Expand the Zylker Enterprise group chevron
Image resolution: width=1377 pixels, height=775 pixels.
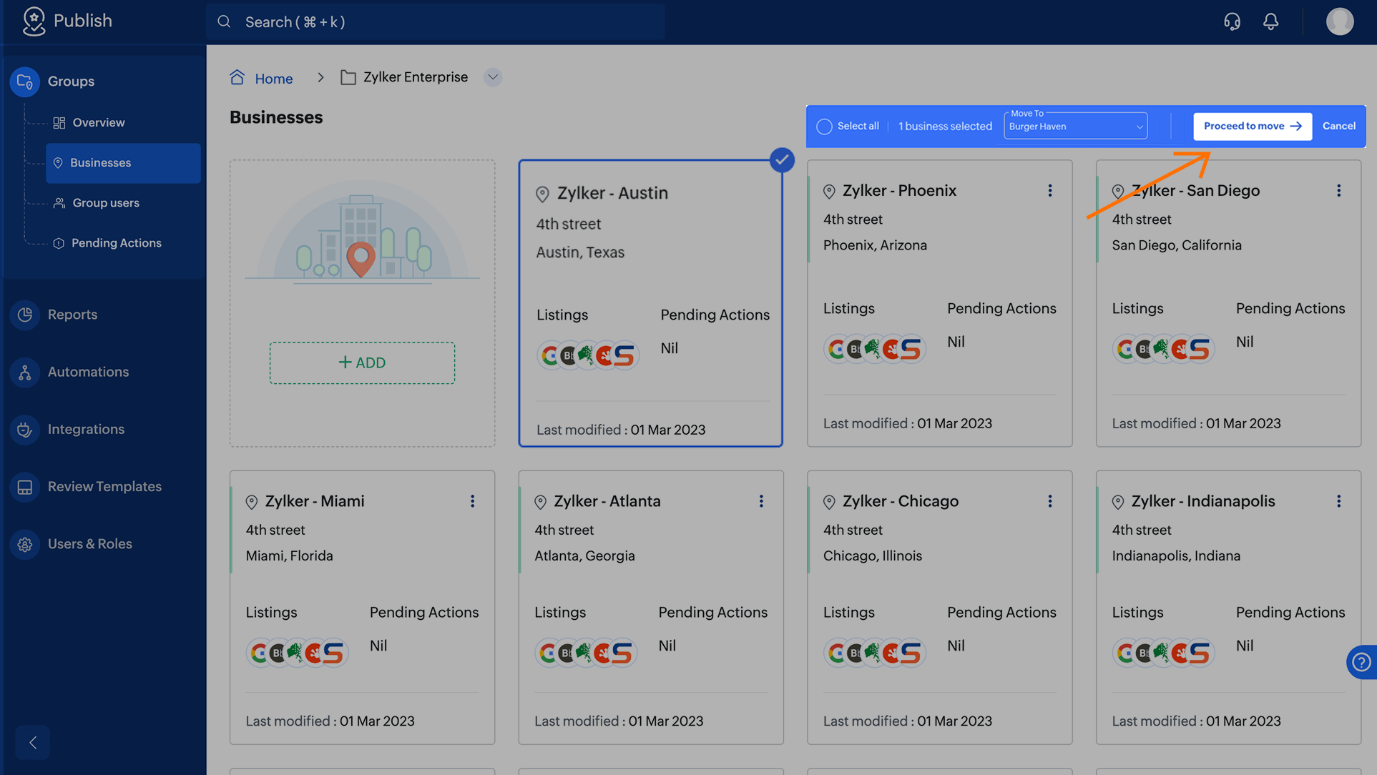(492, 77)
